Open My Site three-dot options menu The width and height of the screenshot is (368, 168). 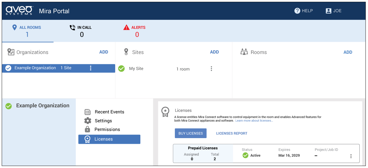click(211, 69)
